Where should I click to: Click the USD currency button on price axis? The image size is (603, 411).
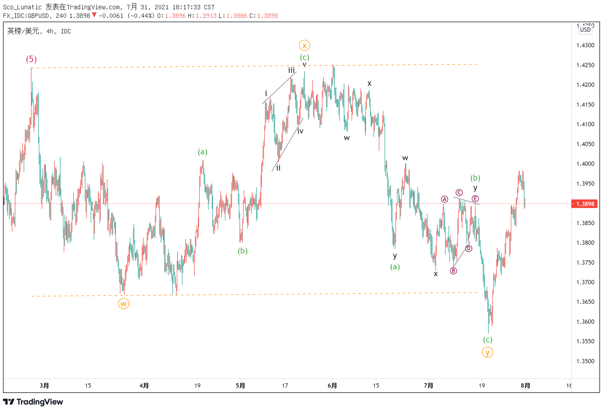[x=585, y=29]
